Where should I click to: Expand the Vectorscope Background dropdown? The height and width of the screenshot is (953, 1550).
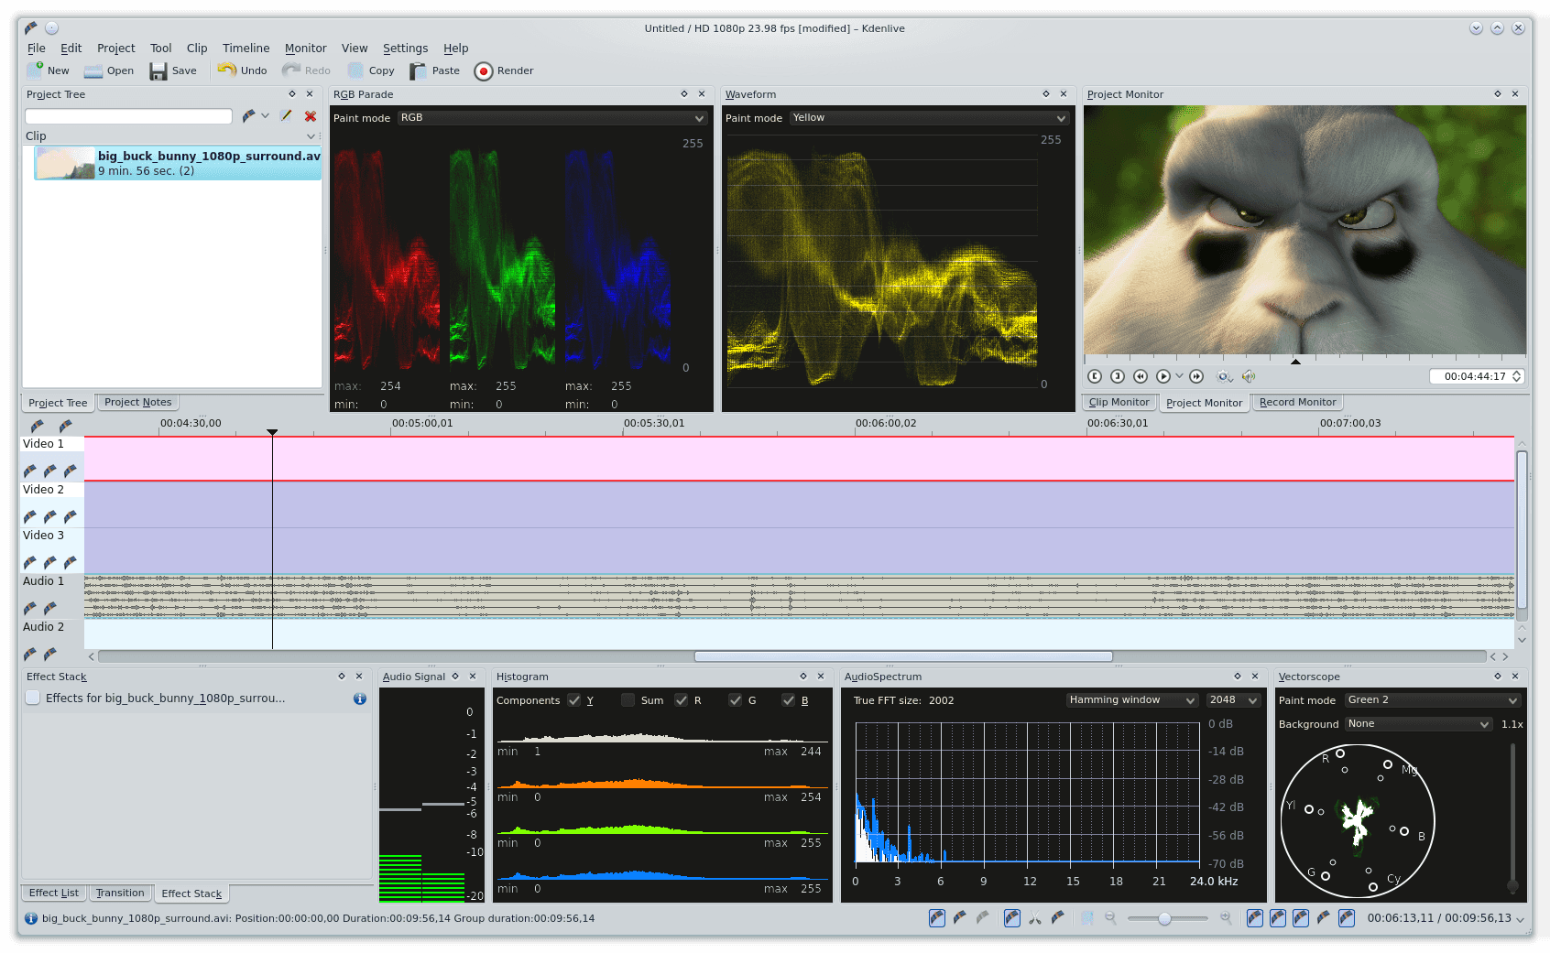pyautogui.click(x=1418, y=724)
